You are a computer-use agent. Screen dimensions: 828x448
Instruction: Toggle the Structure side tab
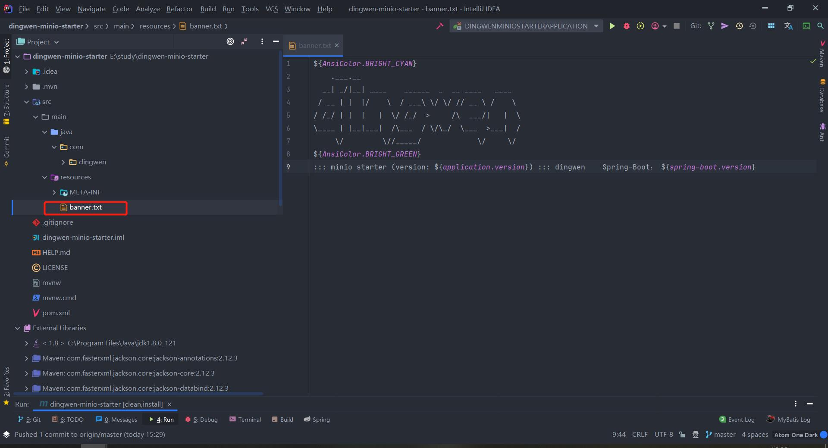tap(6, 104)
